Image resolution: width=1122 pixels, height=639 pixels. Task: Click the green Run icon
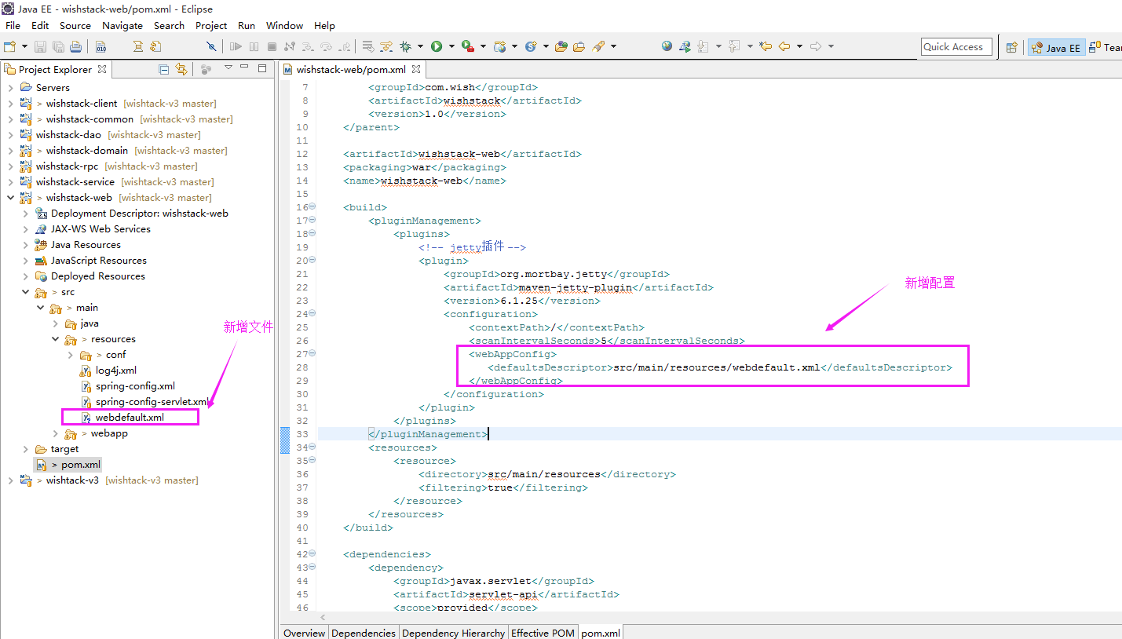(437, 46)
